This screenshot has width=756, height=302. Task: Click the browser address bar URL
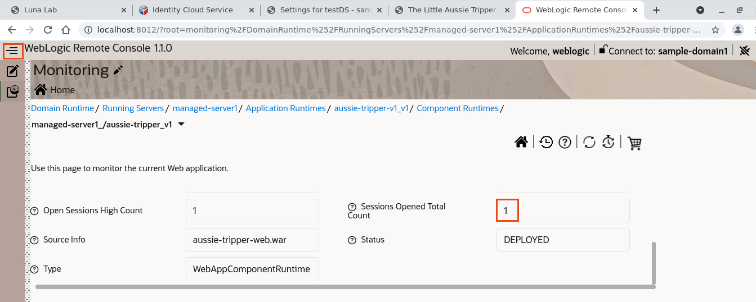(400, 30)
